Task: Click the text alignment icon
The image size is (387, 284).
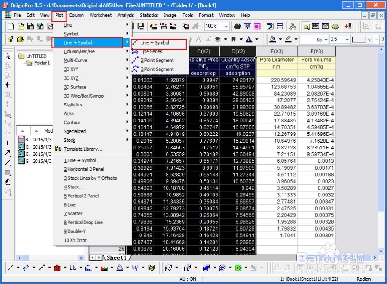Action: tap(218, 39)
